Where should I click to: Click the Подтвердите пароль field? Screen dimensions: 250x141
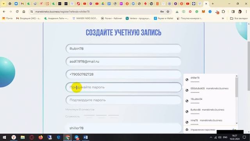pos(123,100)
